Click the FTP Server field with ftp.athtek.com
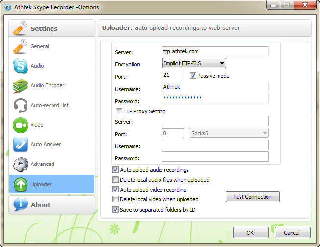The width and height of the screenshot is (320, 247). 215,51
